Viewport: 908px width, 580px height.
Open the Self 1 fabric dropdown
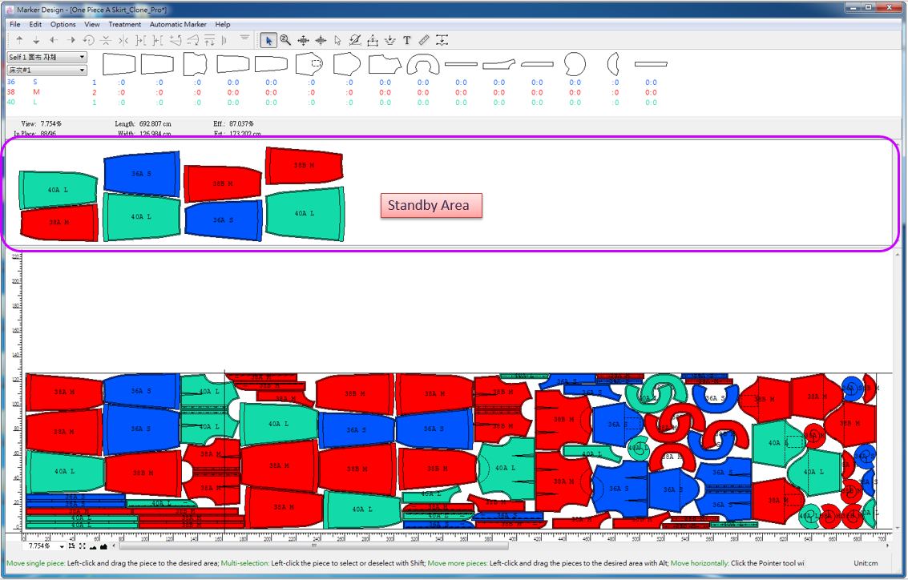(46, 58)
